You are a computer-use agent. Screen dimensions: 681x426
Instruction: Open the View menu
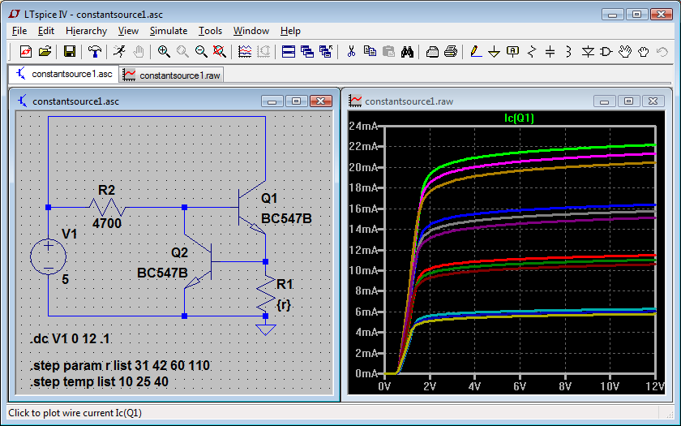pyautogui.click(x=128, y=31)
